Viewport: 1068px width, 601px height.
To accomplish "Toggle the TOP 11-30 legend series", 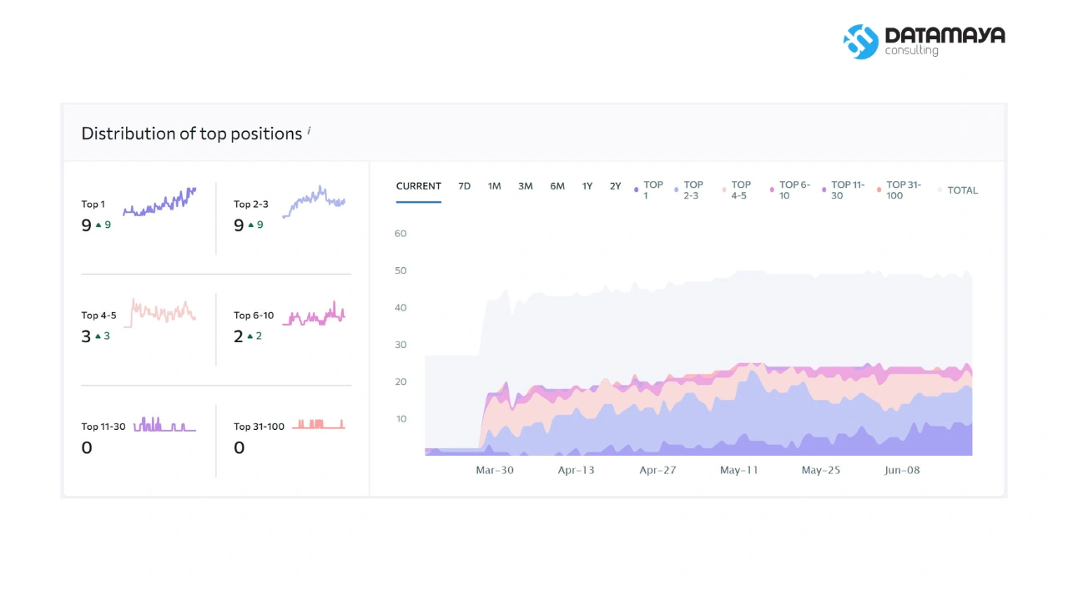I will click(x=844, y=190).
